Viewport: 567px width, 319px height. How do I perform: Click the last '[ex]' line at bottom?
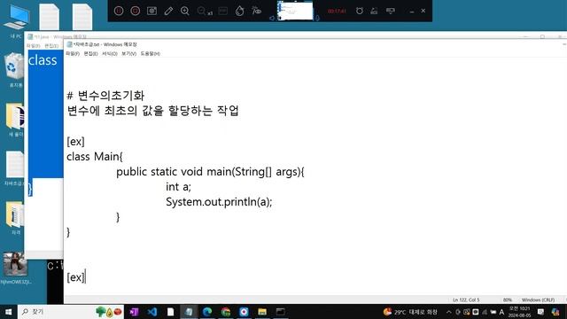pyautogui.click(x=76, y=277)
